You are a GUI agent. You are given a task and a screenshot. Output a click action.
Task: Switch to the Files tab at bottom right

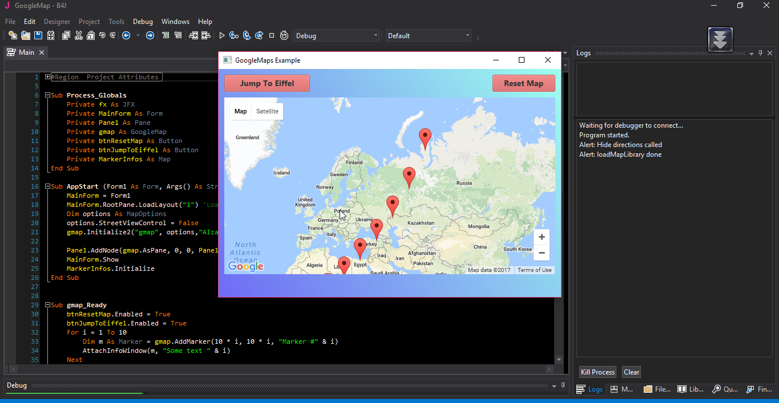click(x=657, y=389)
